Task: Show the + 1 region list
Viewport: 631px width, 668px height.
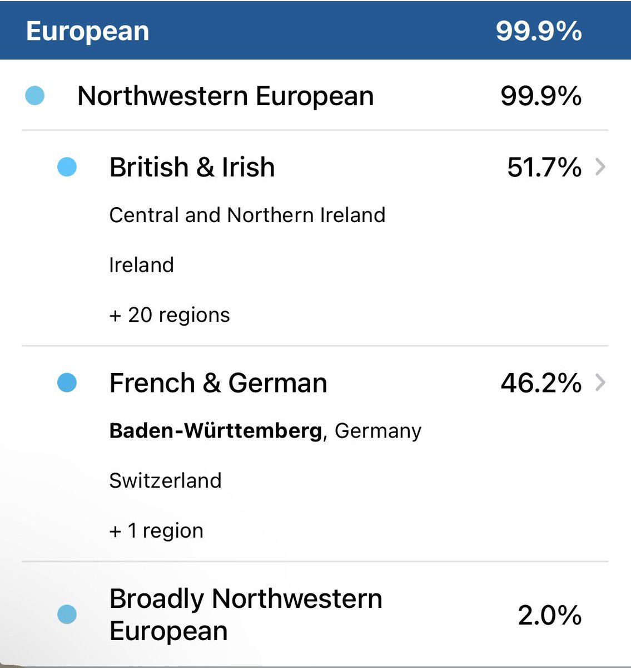Action: (x=156, y=531)
